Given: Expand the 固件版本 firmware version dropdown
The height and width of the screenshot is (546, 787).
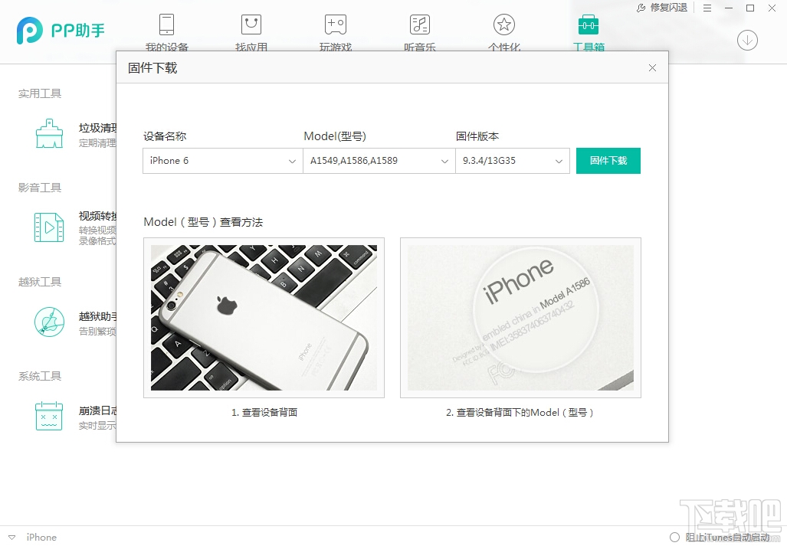Looking at the screenshot, I should click(x=512, y=161).
